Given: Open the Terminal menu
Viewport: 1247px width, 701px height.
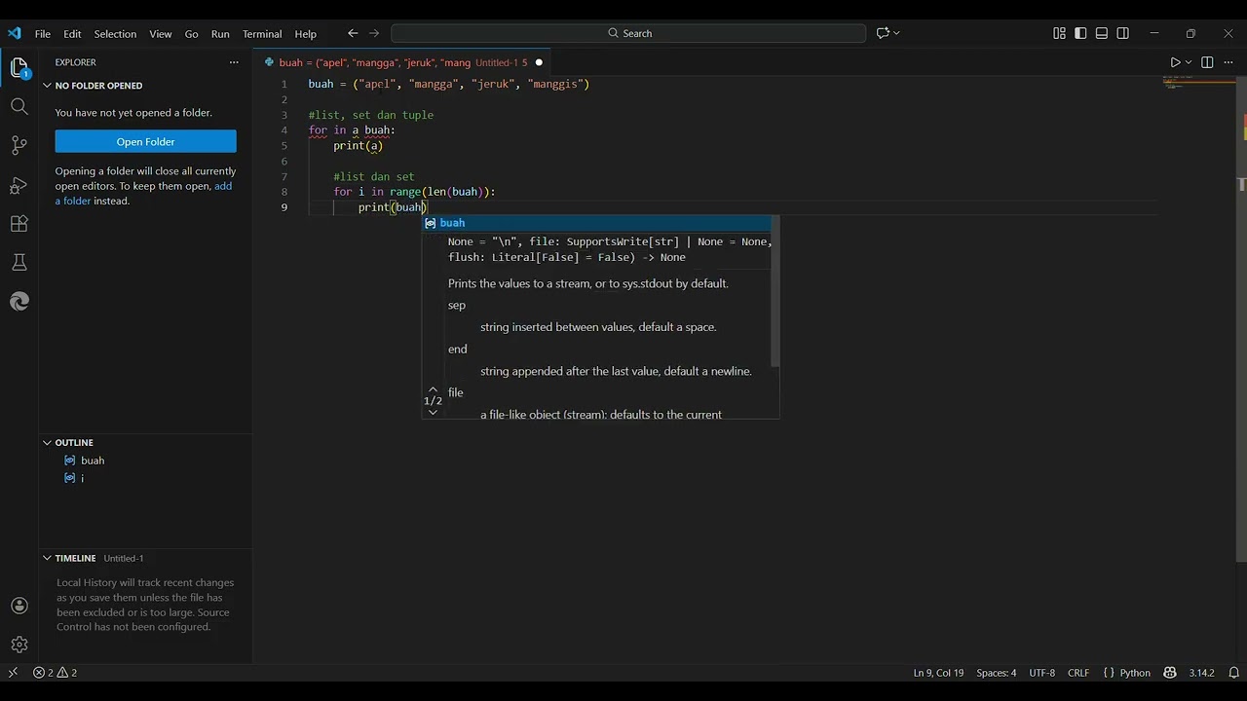Looking at the screenshot, I should point(262,33).
